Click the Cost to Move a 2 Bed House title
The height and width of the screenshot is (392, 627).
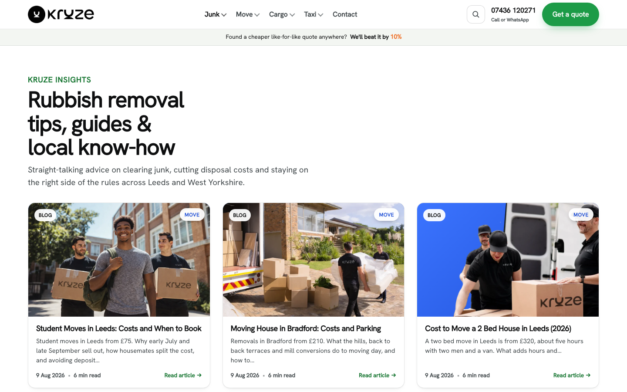click(x=498, y=328)
